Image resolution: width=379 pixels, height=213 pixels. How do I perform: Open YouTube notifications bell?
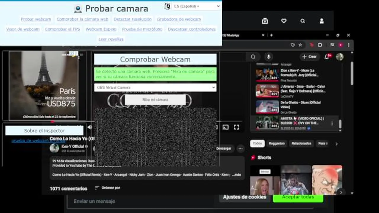tap(327, 57)
